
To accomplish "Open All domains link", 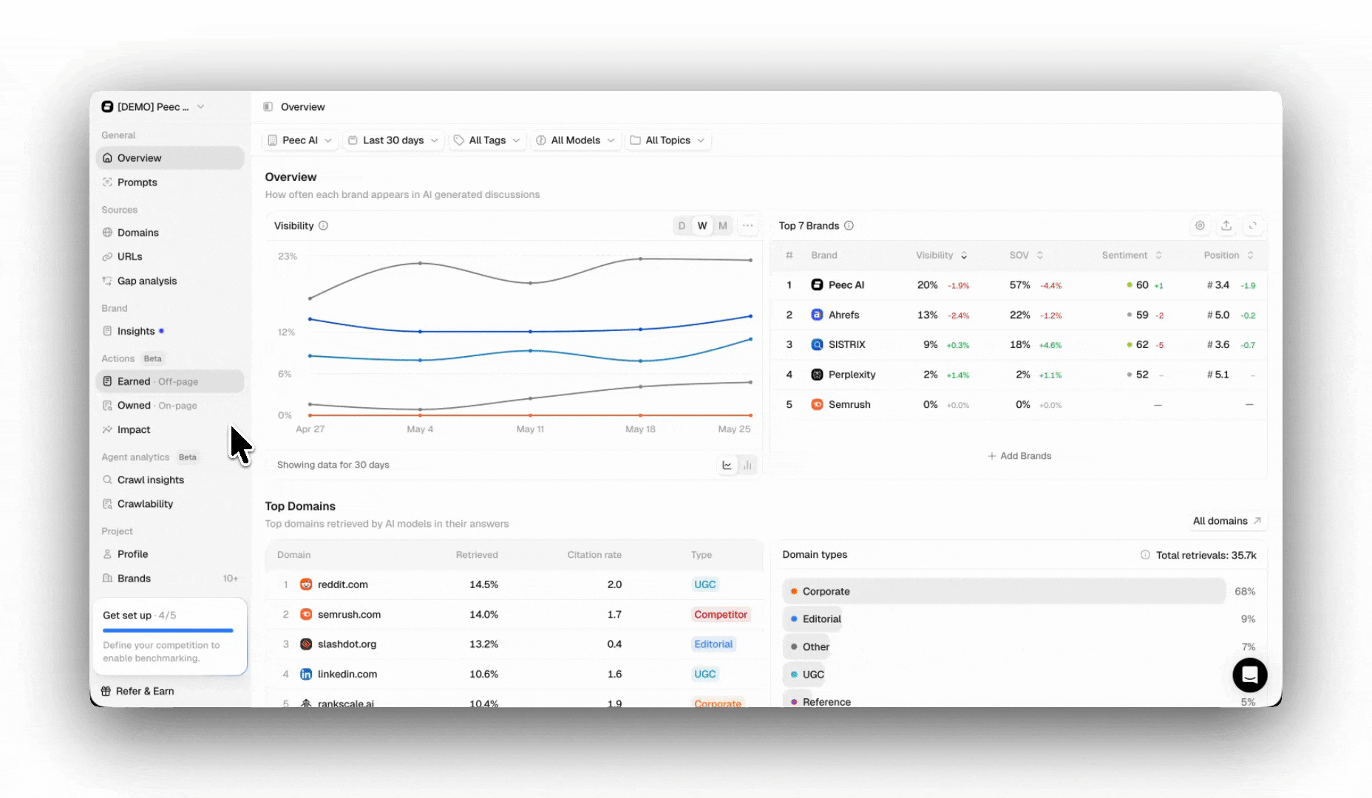I will [x=1228, y=521].
